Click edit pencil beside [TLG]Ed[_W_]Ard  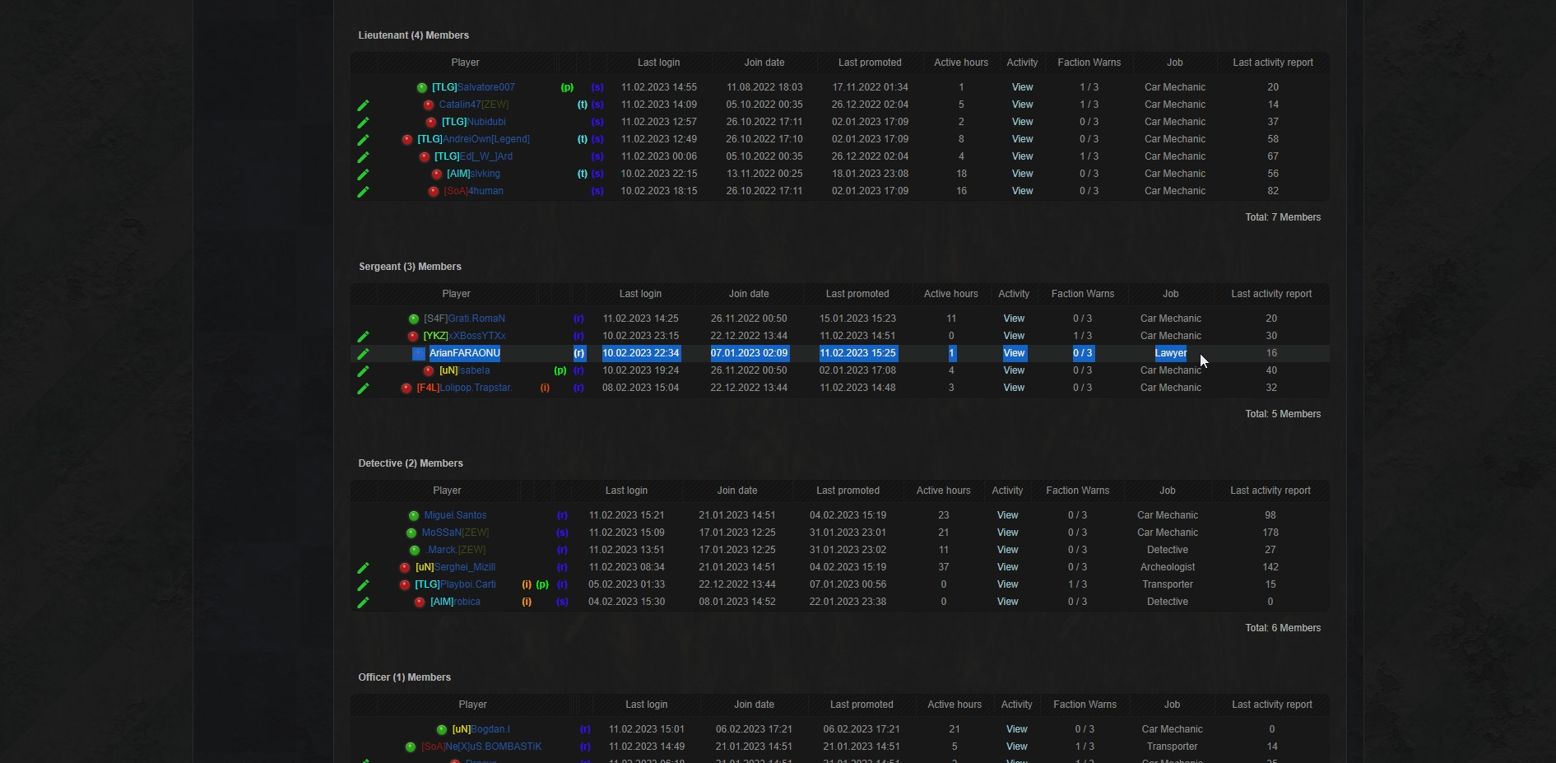click(363, 157)
